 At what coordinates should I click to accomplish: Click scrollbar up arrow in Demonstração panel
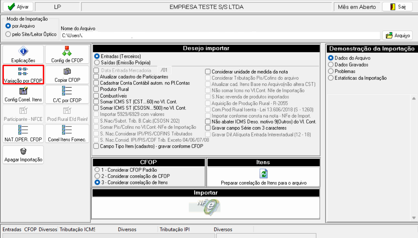(x=414, y=99)
